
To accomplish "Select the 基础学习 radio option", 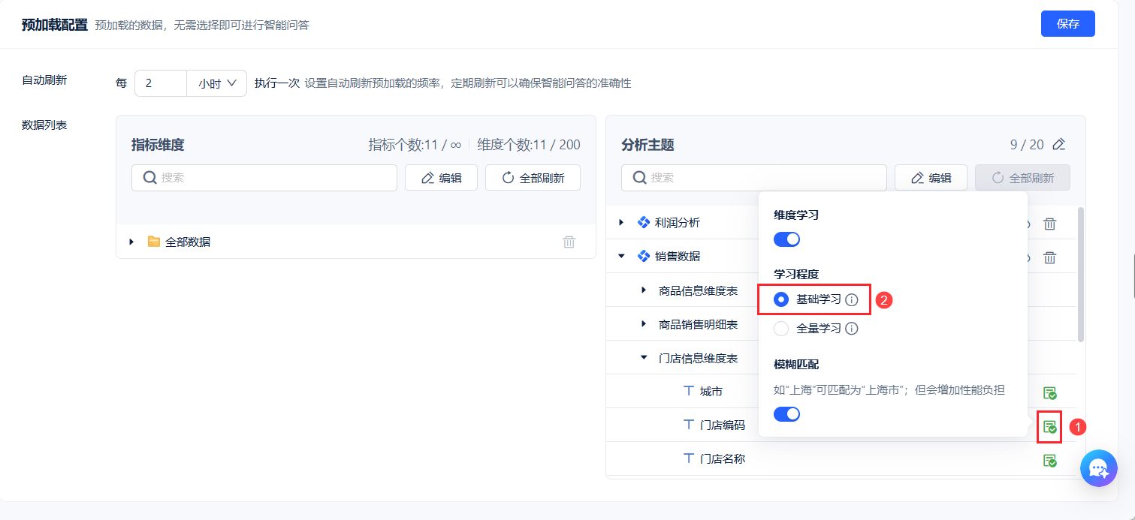I will coord(781,299).
